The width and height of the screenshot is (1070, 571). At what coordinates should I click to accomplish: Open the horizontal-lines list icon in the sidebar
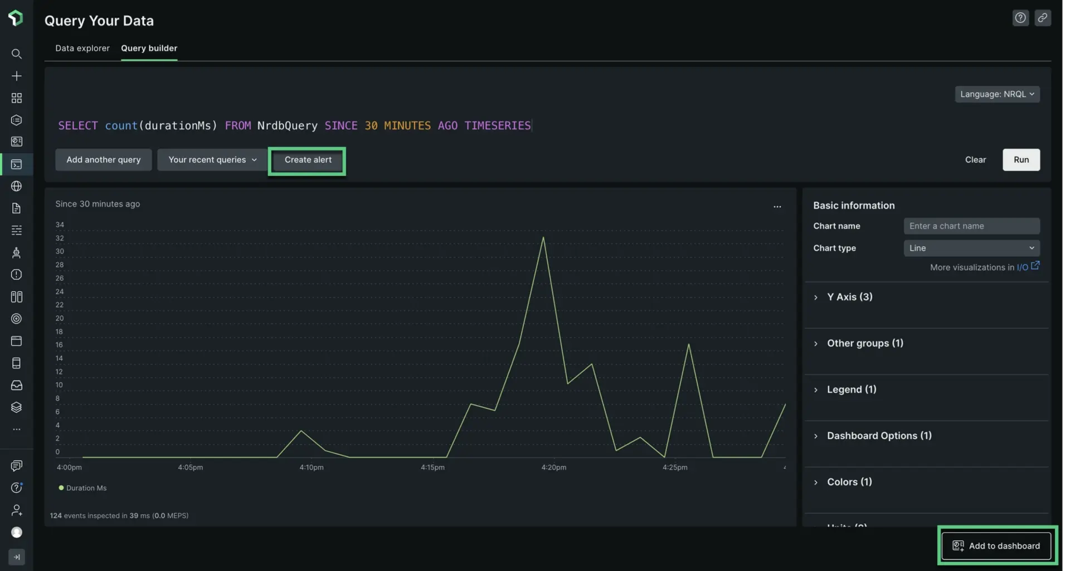pos(17,230)
